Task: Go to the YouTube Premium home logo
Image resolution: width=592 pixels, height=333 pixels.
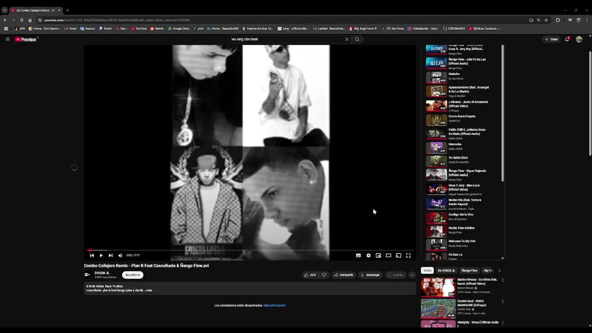Action: coord(25,39)
